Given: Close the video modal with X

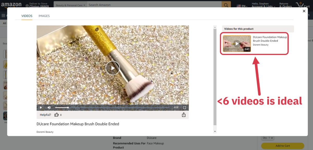Looking at the screenshot, I should coord(304,11).
